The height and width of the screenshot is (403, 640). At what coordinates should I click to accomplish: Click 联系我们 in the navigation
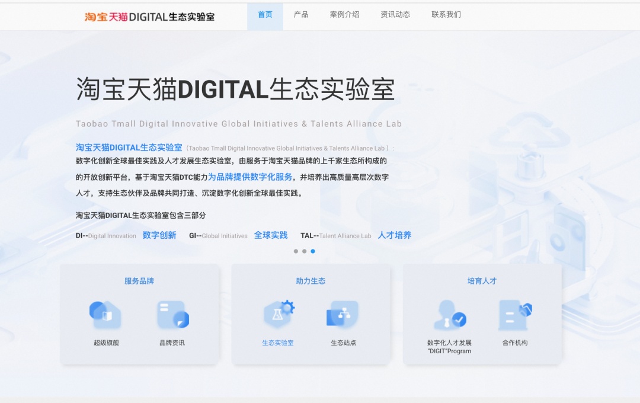pos(446,15)
